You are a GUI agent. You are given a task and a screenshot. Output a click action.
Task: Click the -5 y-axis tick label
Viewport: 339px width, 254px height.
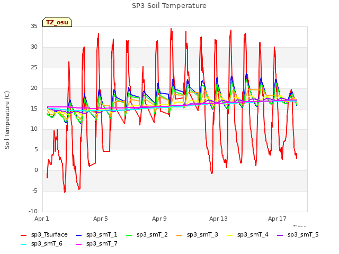point(35,190)
